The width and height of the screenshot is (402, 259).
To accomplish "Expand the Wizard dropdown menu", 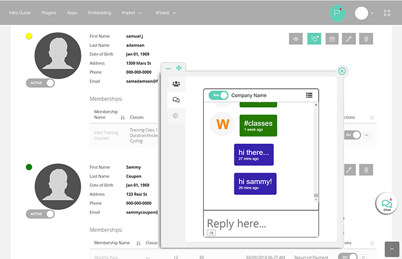I will click(x=165, y=13).
